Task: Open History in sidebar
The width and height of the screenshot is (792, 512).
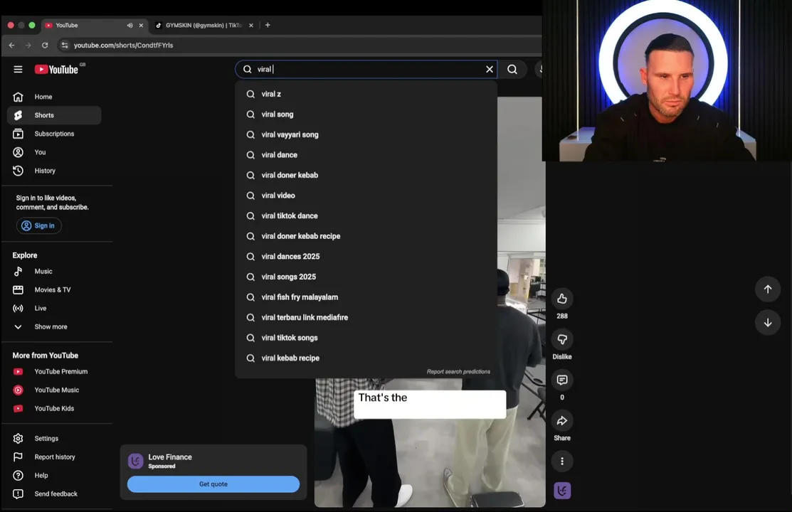Action: [54, 171]
